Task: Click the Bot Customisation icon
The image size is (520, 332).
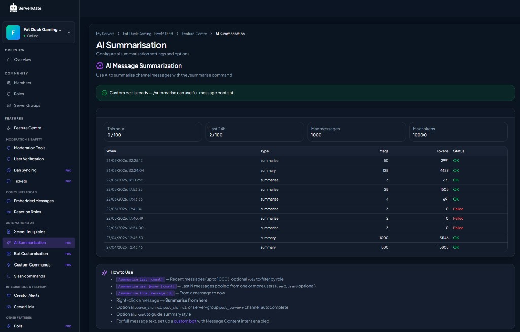Action: click(9, 254)
